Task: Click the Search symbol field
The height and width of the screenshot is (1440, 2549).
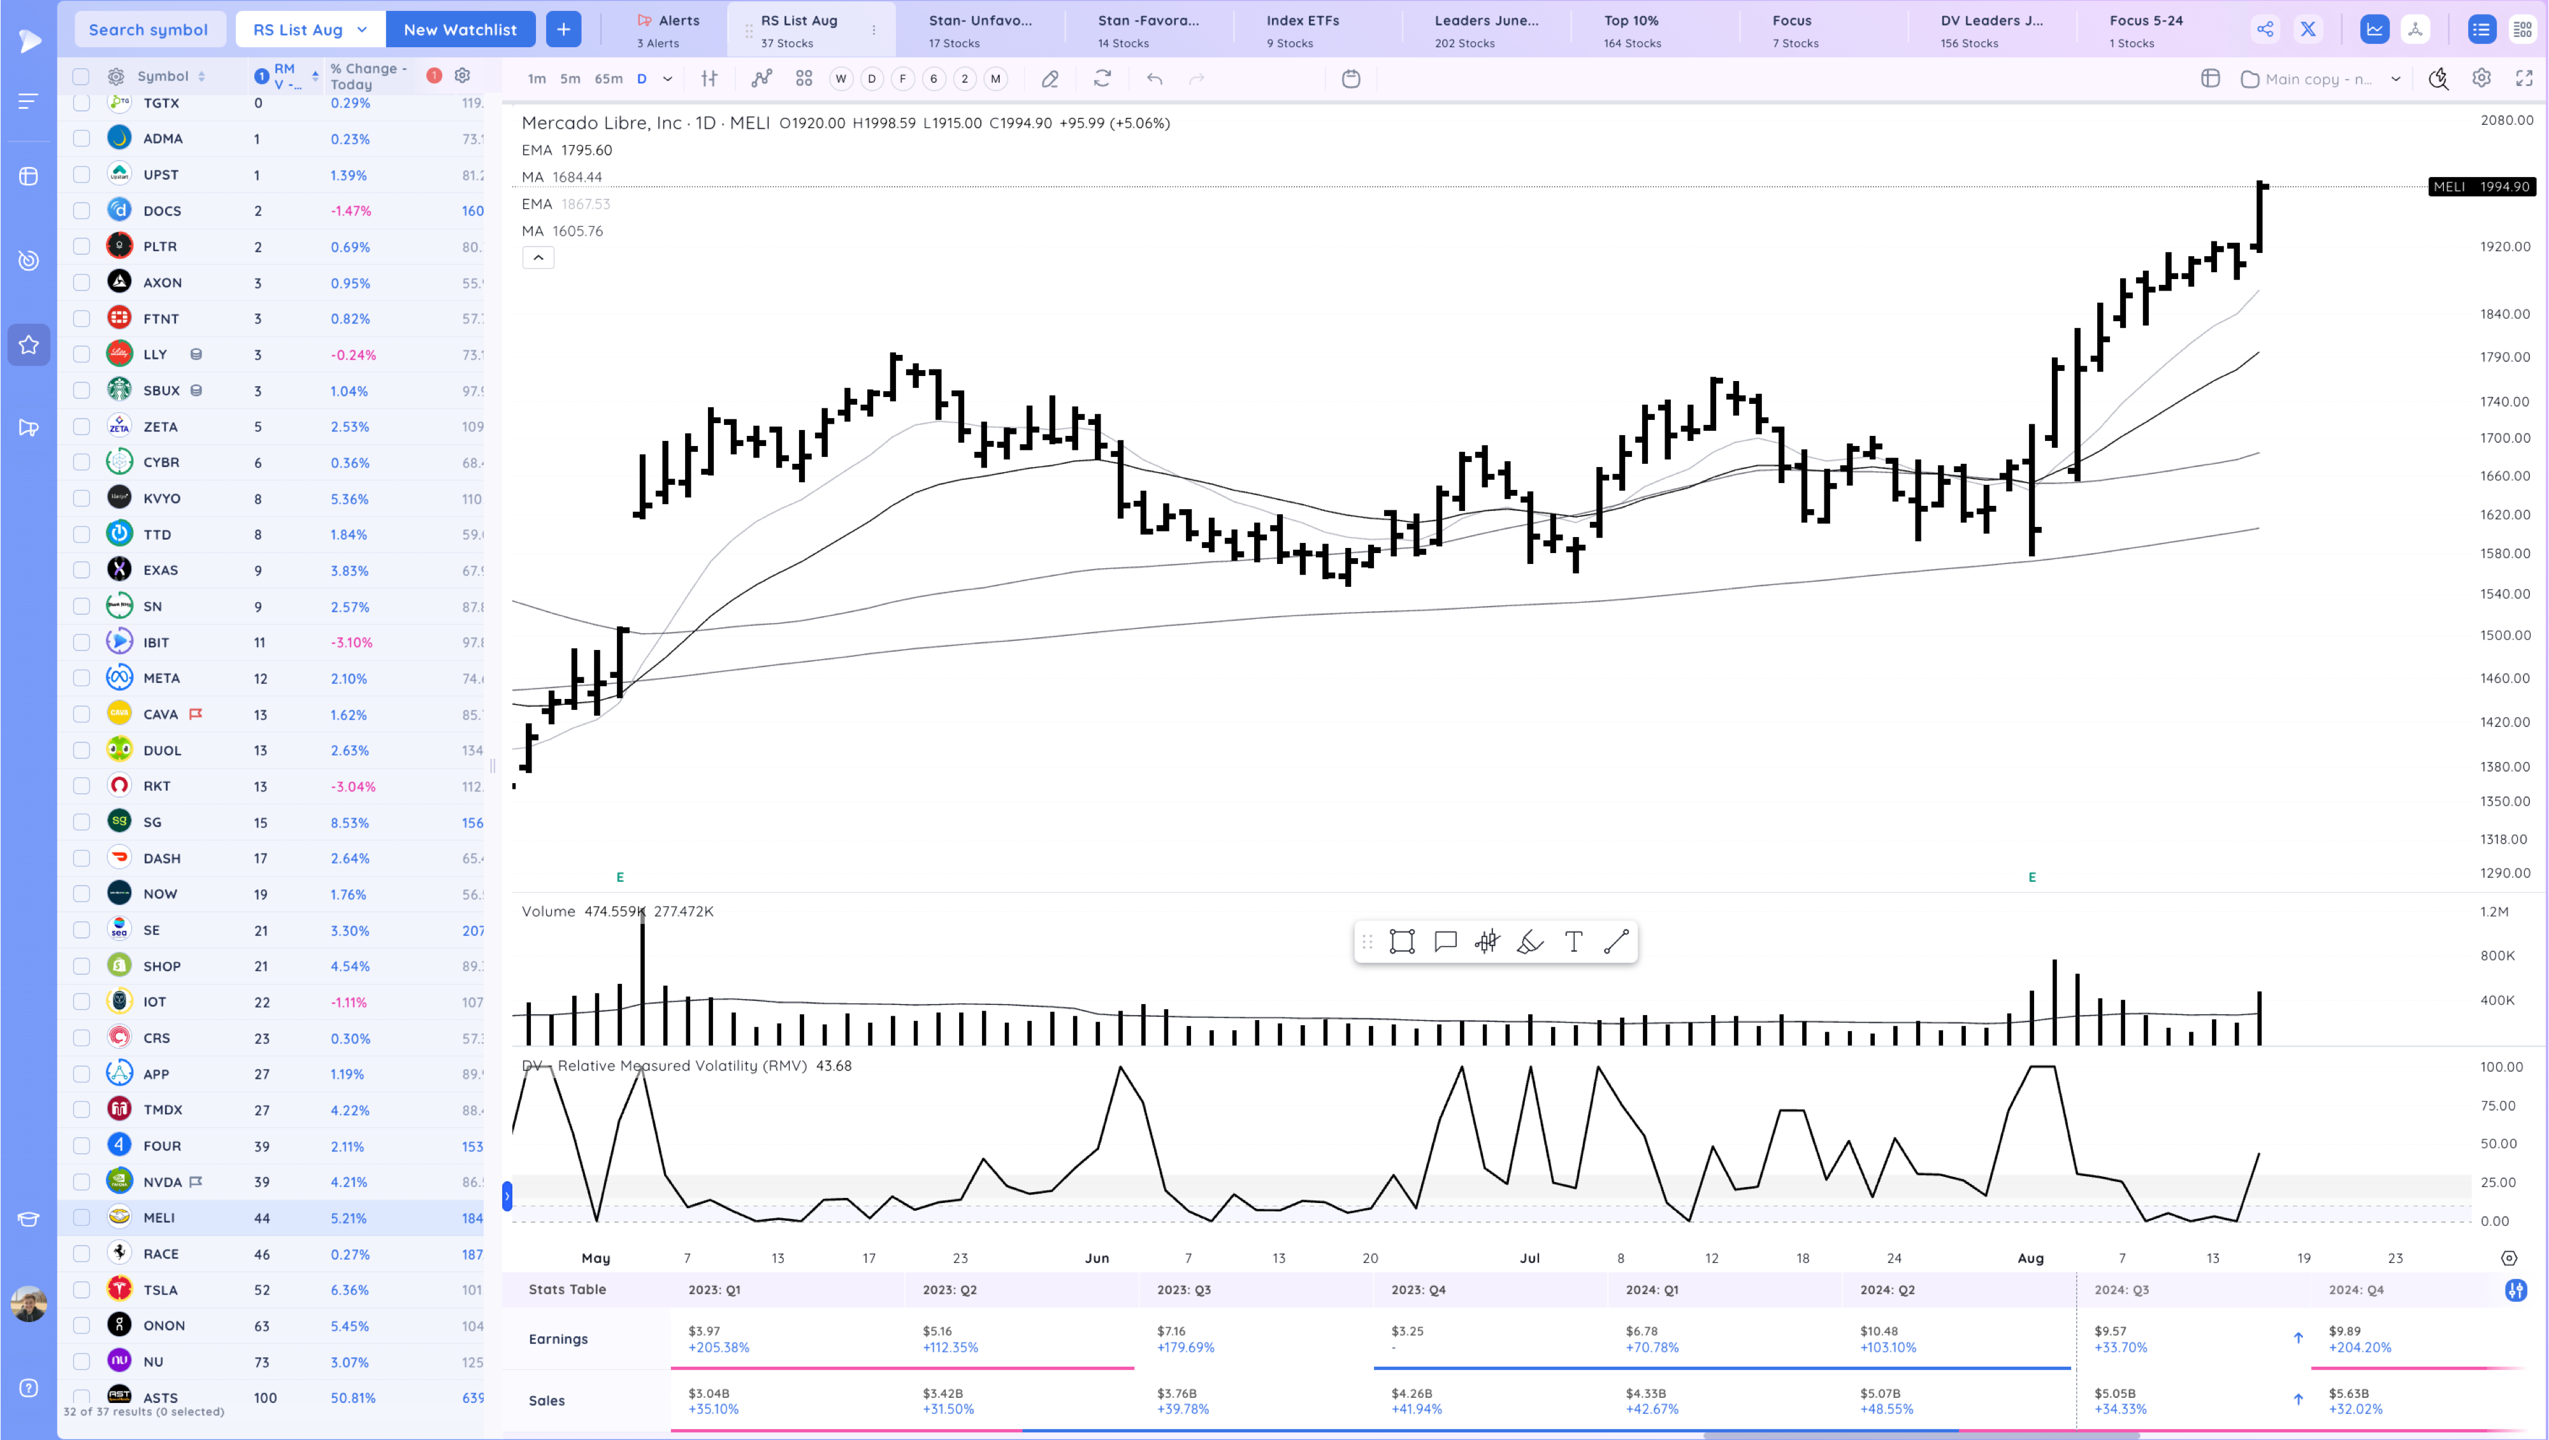Action: click(150, 29)
